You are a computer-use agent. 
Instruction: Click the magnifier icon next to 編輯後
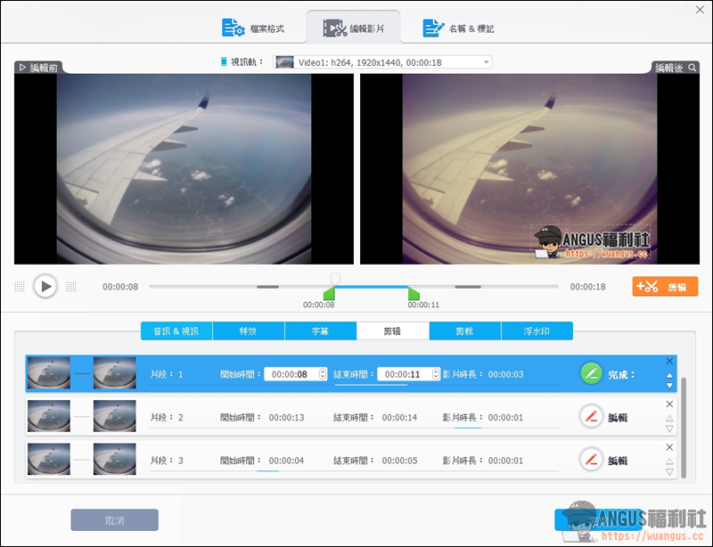pyautogui.click(x=693, y=68)
